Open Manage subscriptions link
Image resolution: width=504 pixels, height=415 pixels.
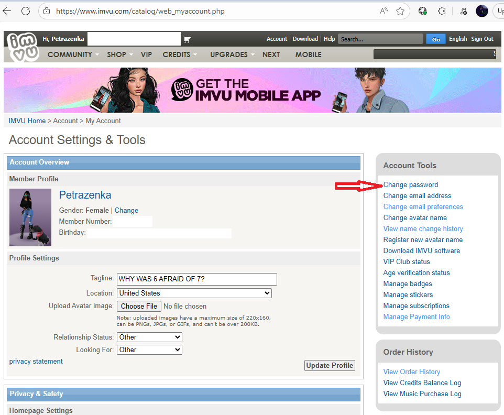[x=417, y=305]
